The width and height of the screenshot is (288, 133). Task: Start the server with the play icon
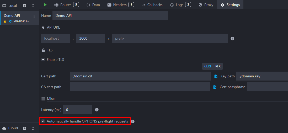(45, 5)
